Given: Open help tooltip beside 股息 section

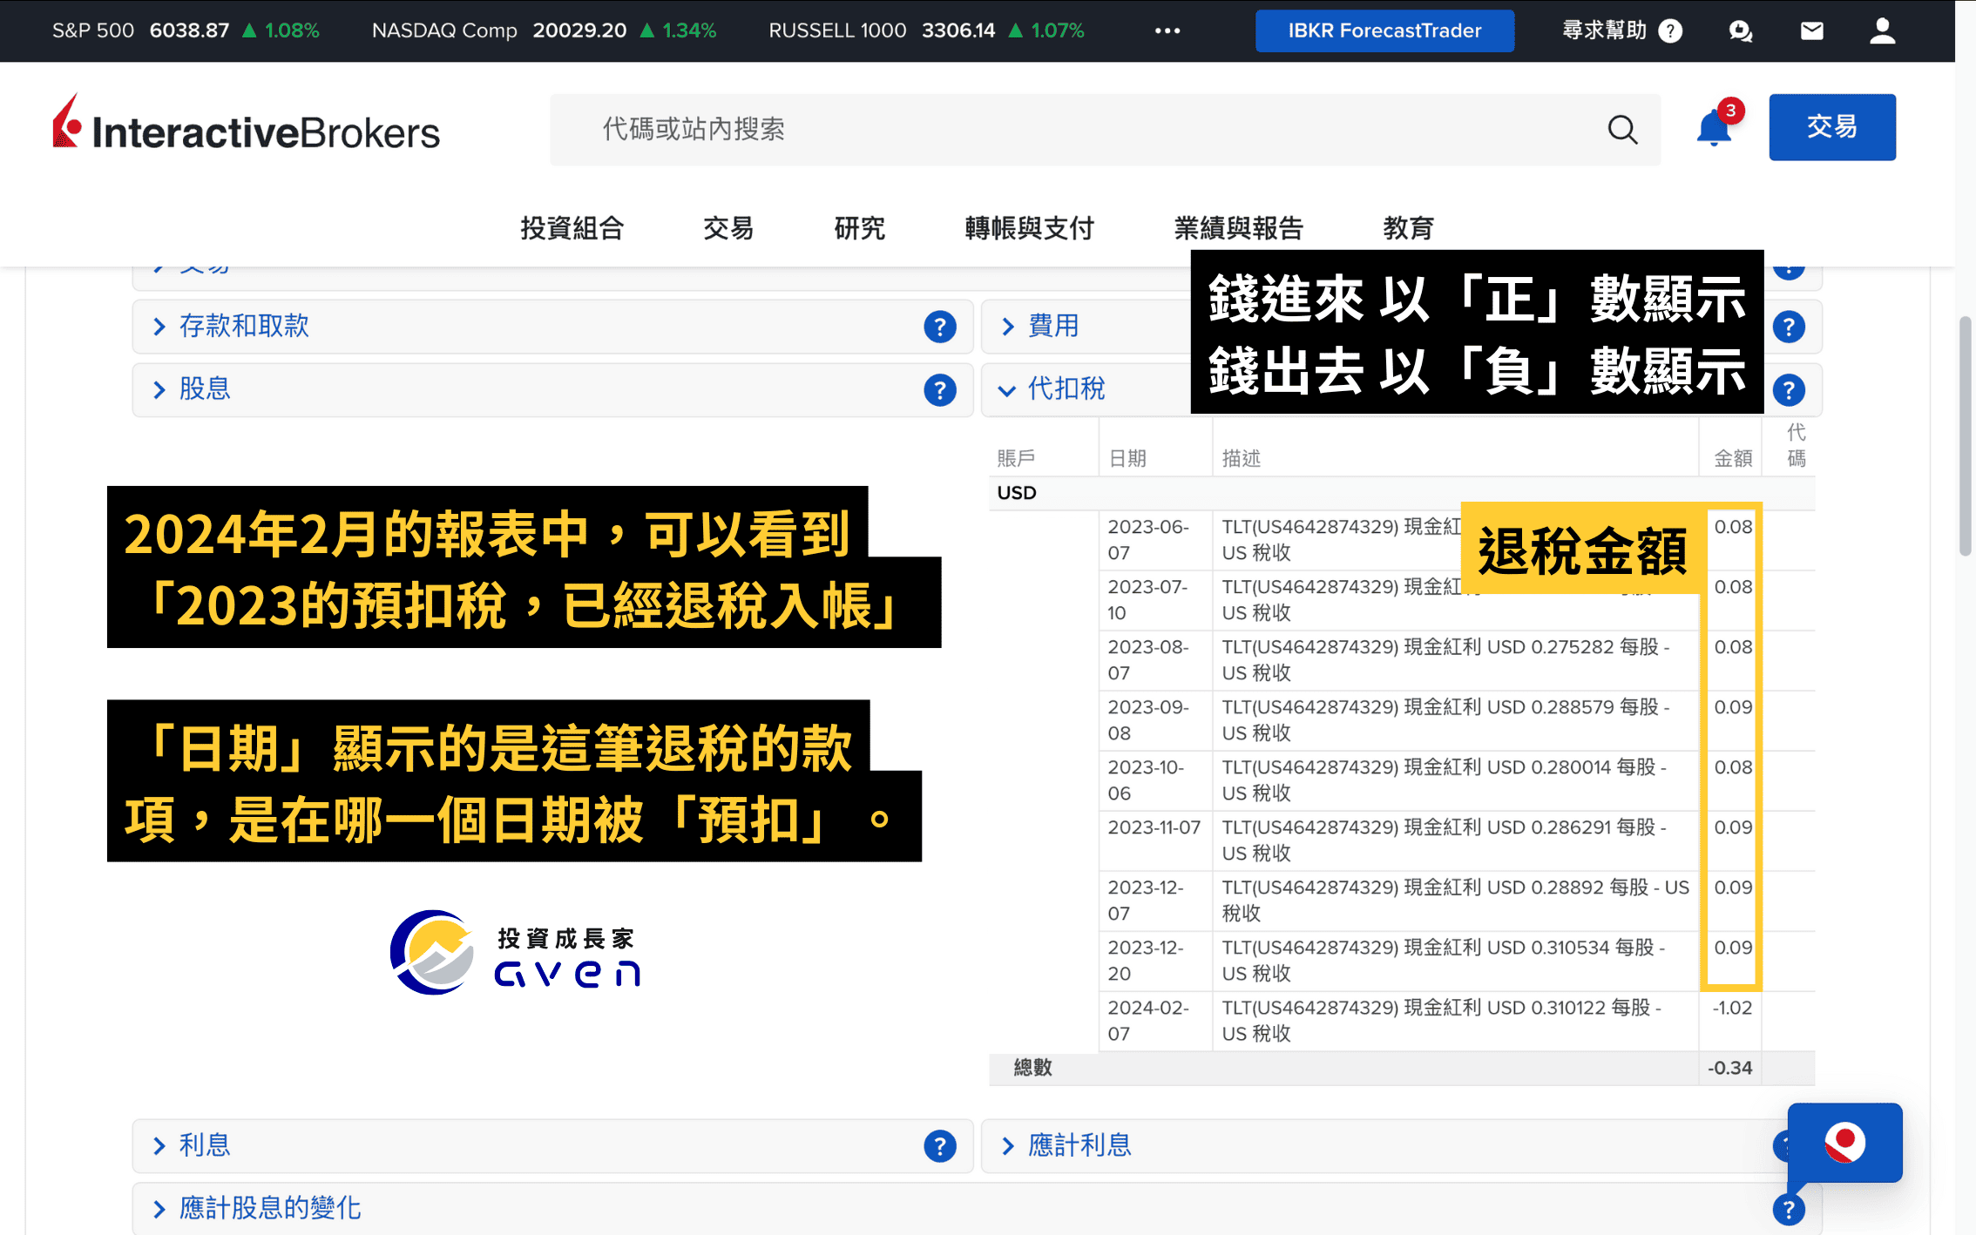Looking at the screenshot, I should click(x=939, y=390).
